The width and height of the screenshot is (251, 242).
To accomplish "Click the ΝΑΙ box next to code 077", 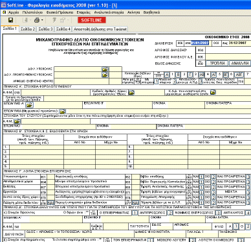I will (135, 203).
